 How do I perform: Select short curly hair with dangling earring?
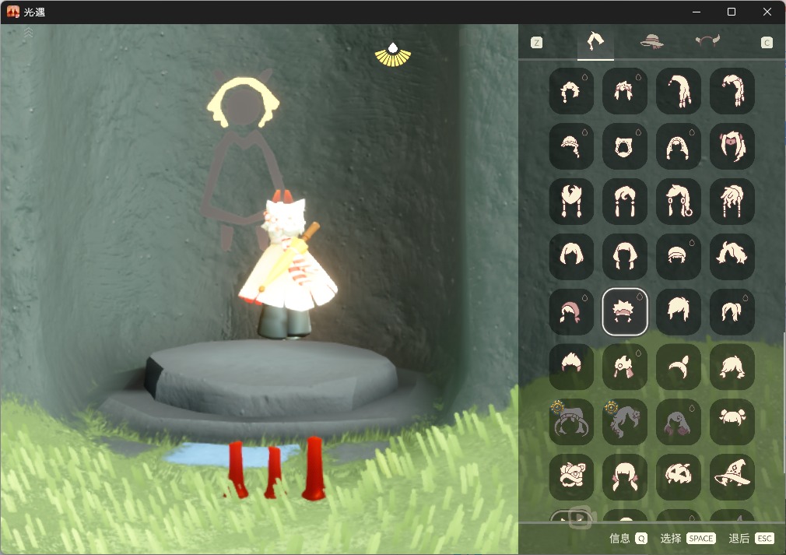(x=571, y=91)
